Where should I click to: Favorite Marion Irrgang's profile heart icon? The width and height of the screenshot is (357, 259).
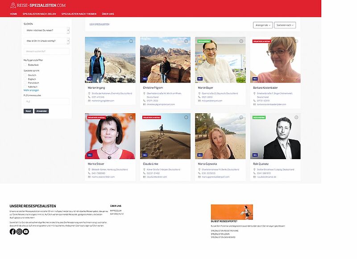(131, 41)
